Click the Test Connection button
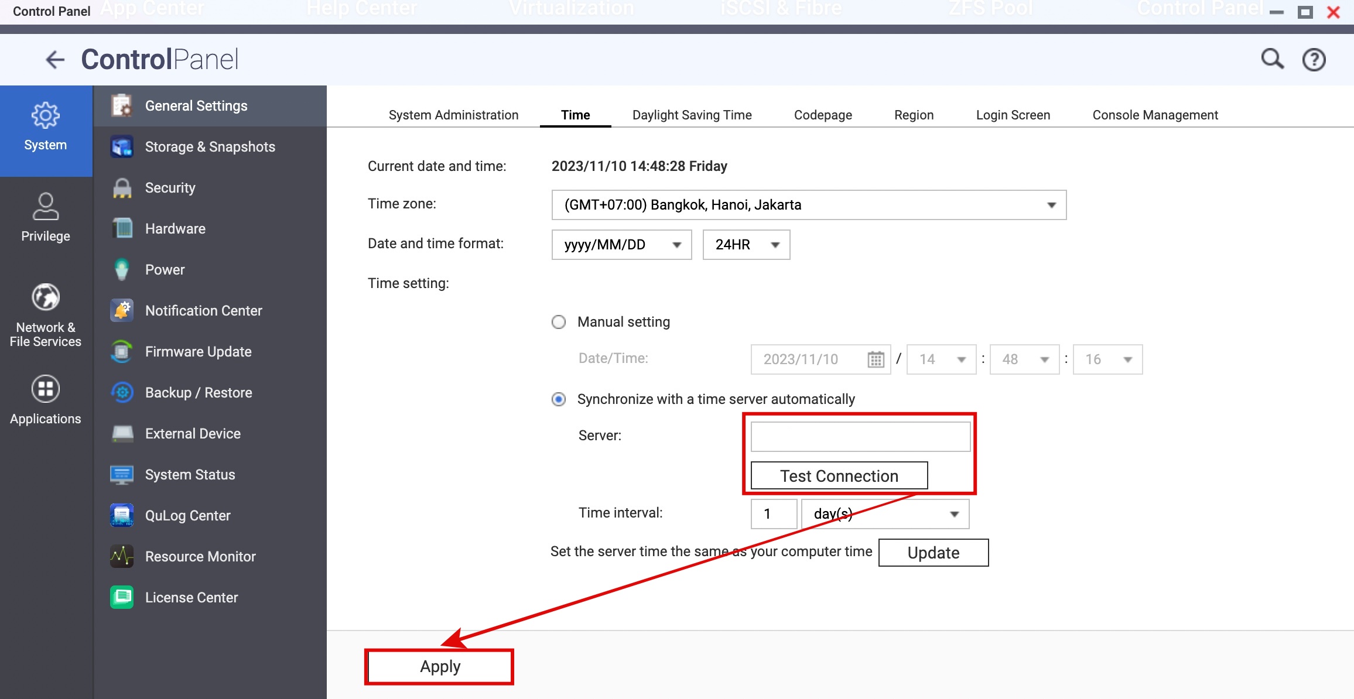Viewport: 1354px width, 699px height. click(x=839, y=476)
